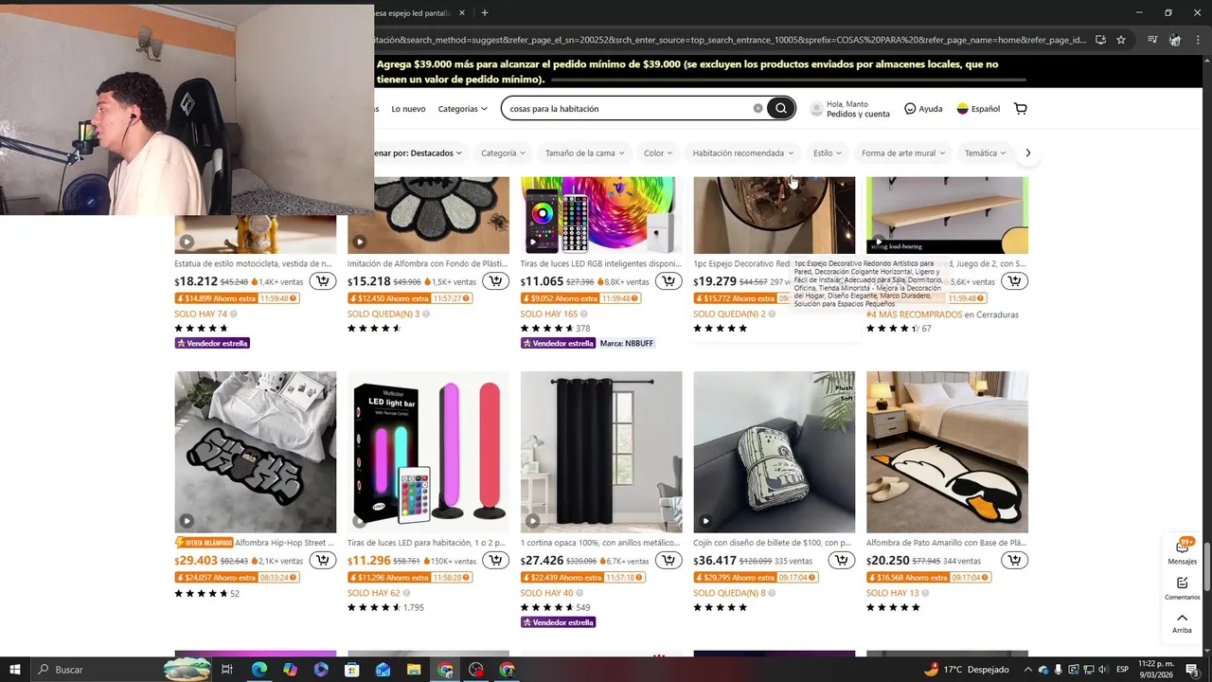Click the Arriba back-to-top arrow
This screenshot has width=1212, height=682.
[x=1182, y=622]
